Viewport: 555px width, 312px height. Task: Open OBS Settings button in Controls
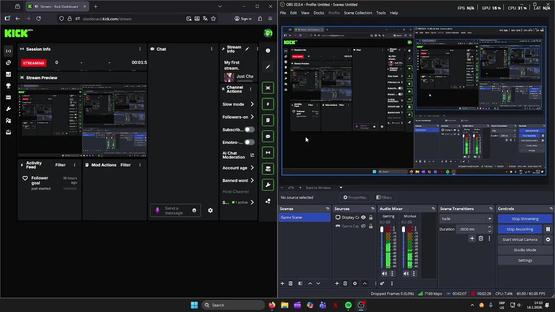(525, 260)
